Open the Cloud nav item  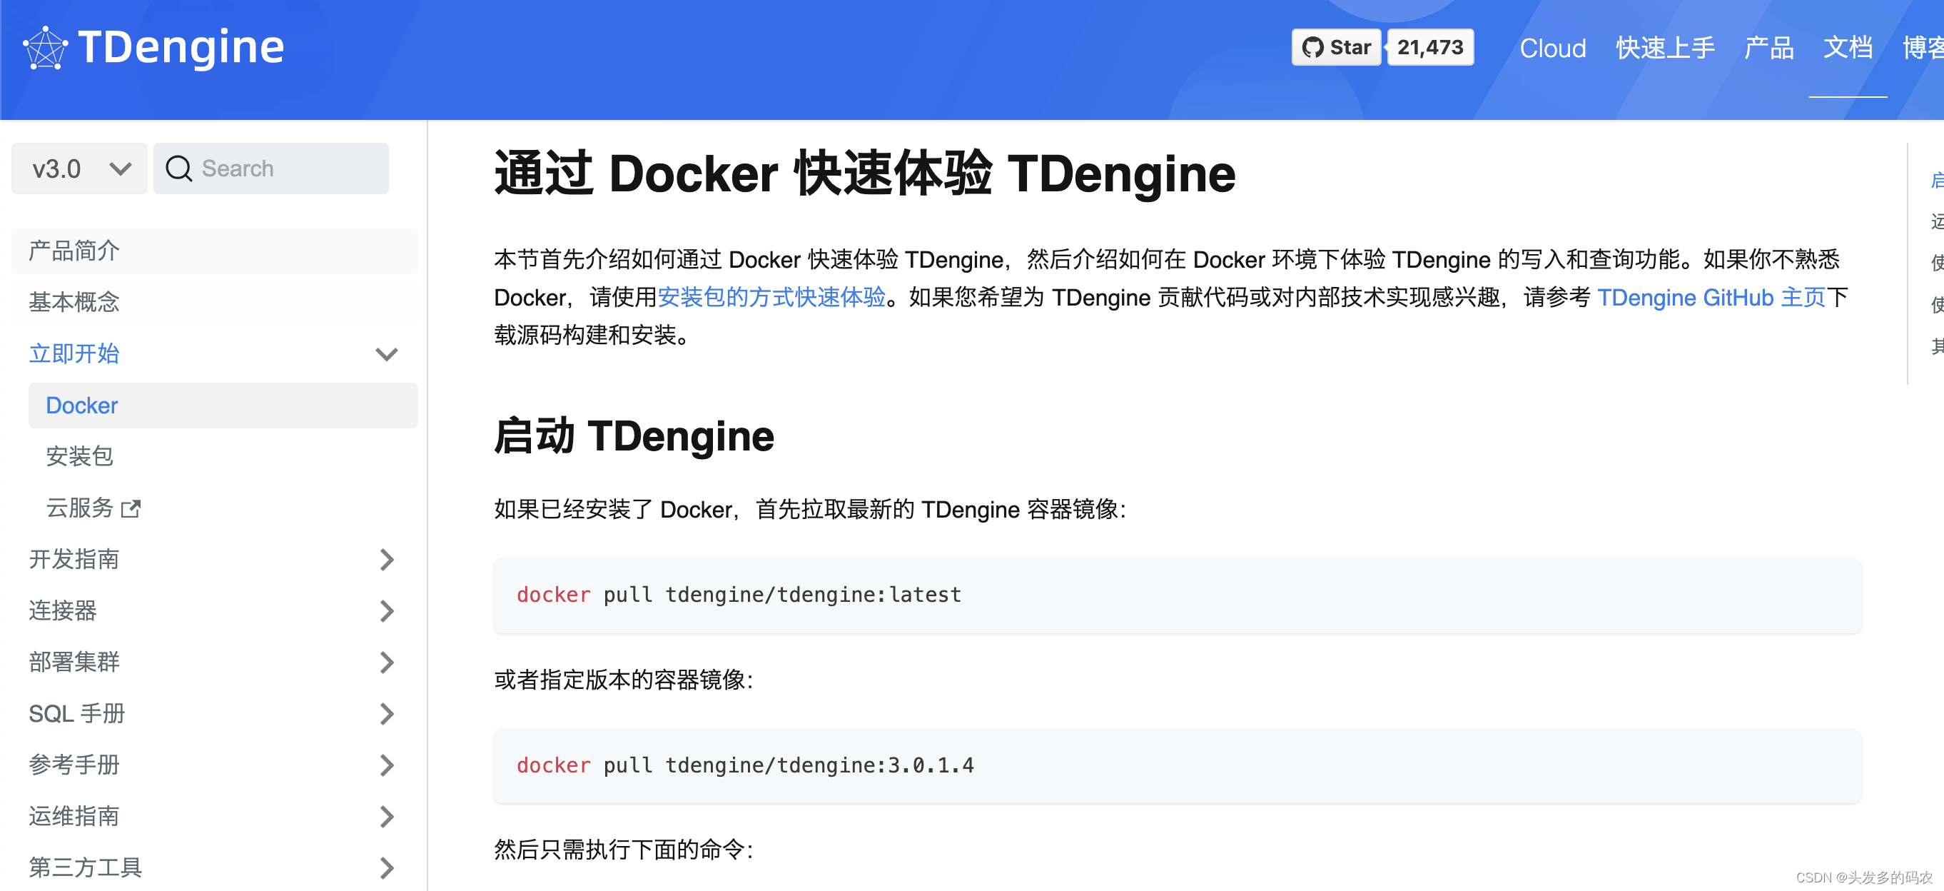[x=1552, y=49]
